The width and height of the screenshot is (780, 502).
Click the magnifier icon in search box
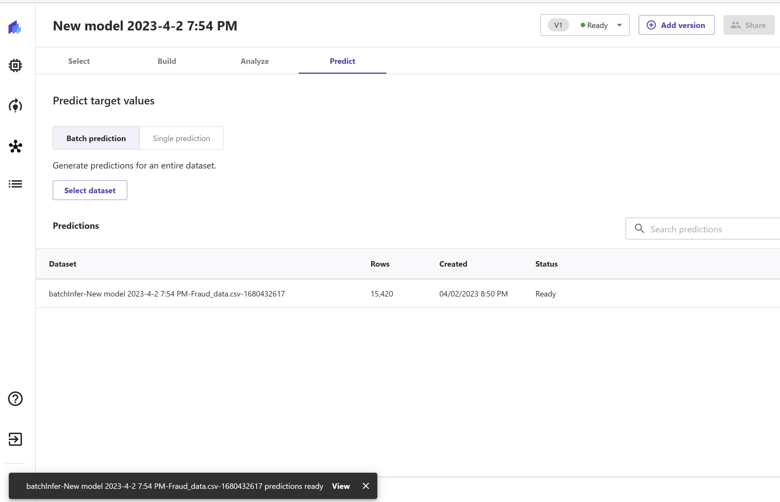click(x=639, y=229)
